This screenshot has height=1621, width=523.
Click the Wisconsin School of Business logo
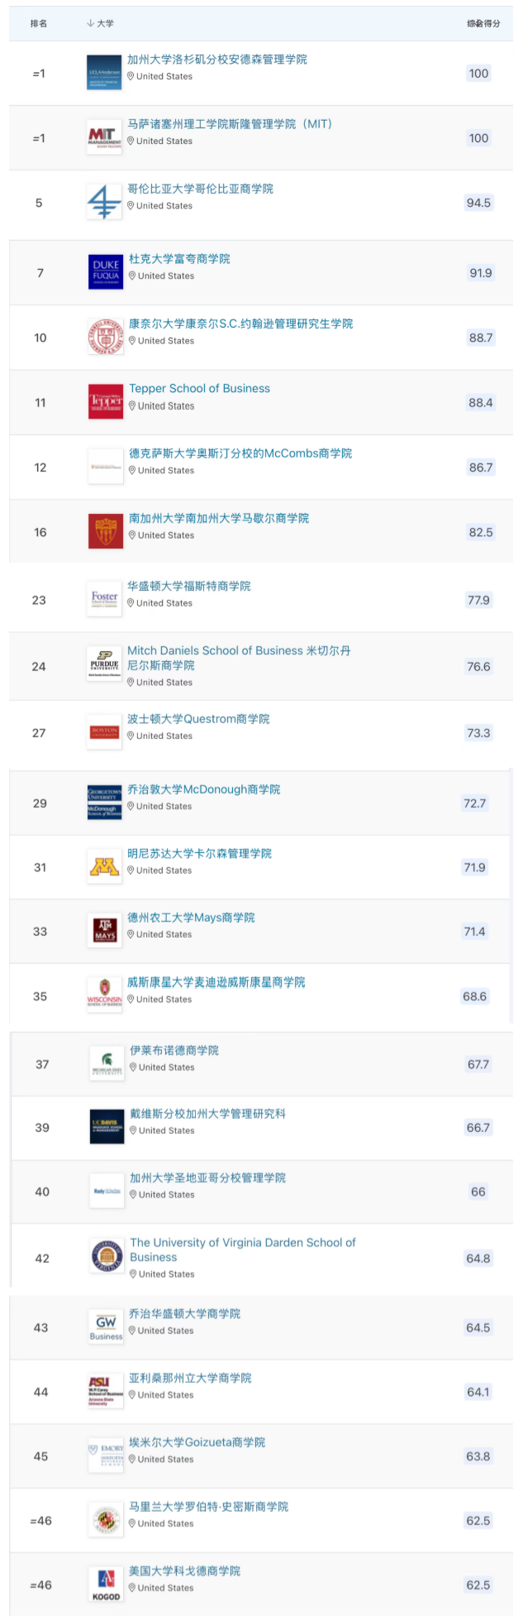pyautogui.click(x=104, y=995)
